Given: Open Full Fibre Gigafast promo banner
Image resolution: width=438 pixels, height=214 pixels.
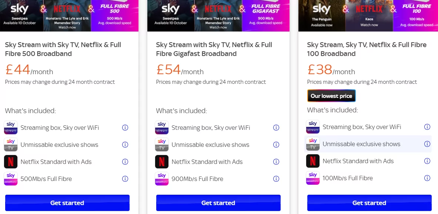Looking at the screenshot, I should coord(218,16).
